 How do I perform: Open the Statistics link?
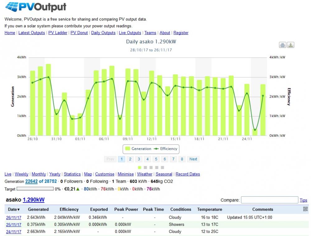pyautogui.click(x=72, y=174)
